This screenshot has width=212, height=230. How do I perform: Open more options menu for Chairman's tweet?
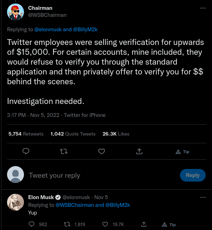(203, 8)
